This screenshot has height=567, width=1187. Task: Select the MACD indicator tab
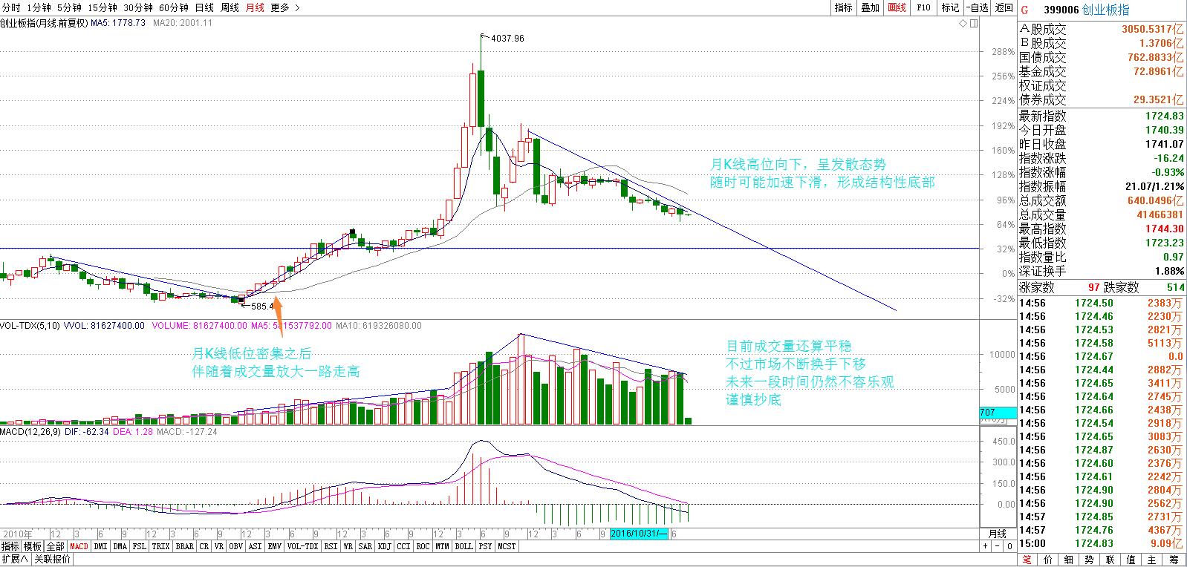(79, 546)
